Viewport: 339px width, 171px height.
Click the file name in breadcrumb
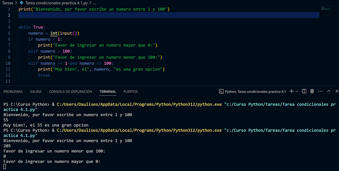pyautogui.click(x=57, y=3)
